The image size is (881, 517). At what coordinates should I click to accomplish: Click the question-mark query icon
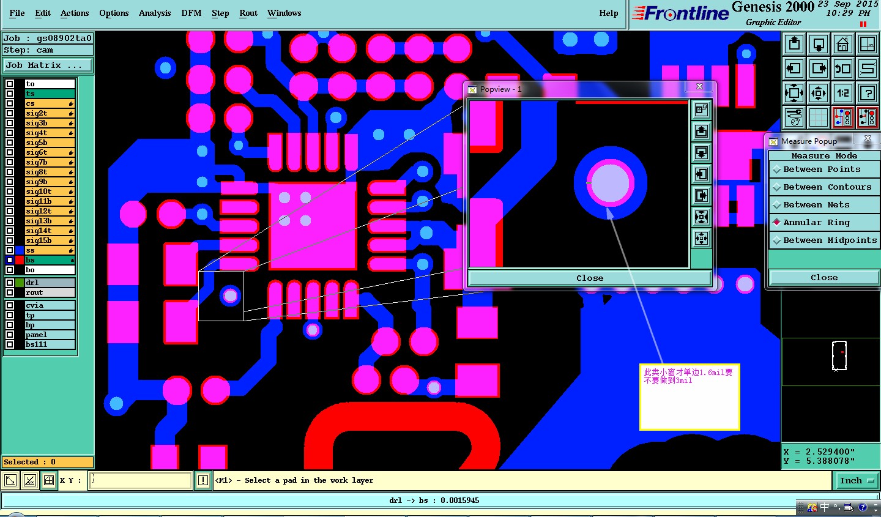pos(868,93)
